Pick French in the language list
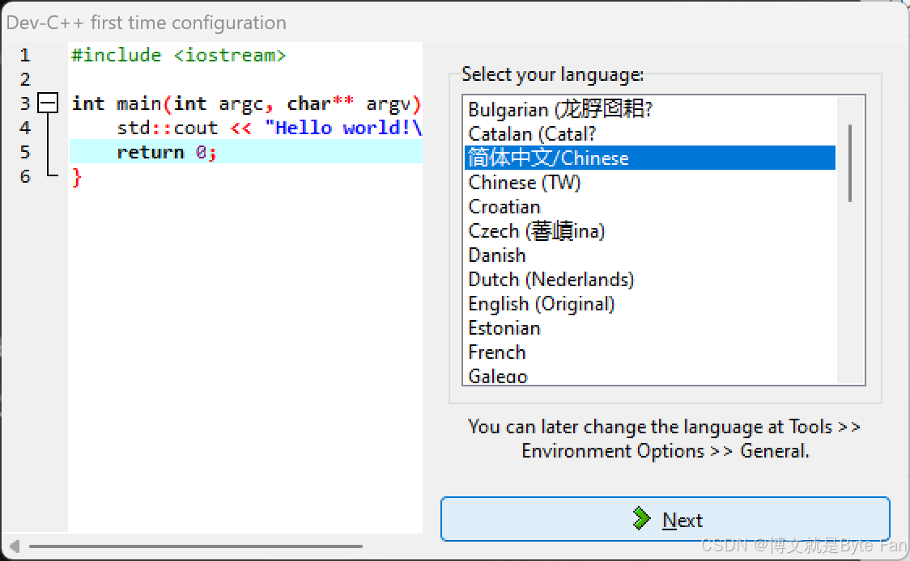 [650, 353]
